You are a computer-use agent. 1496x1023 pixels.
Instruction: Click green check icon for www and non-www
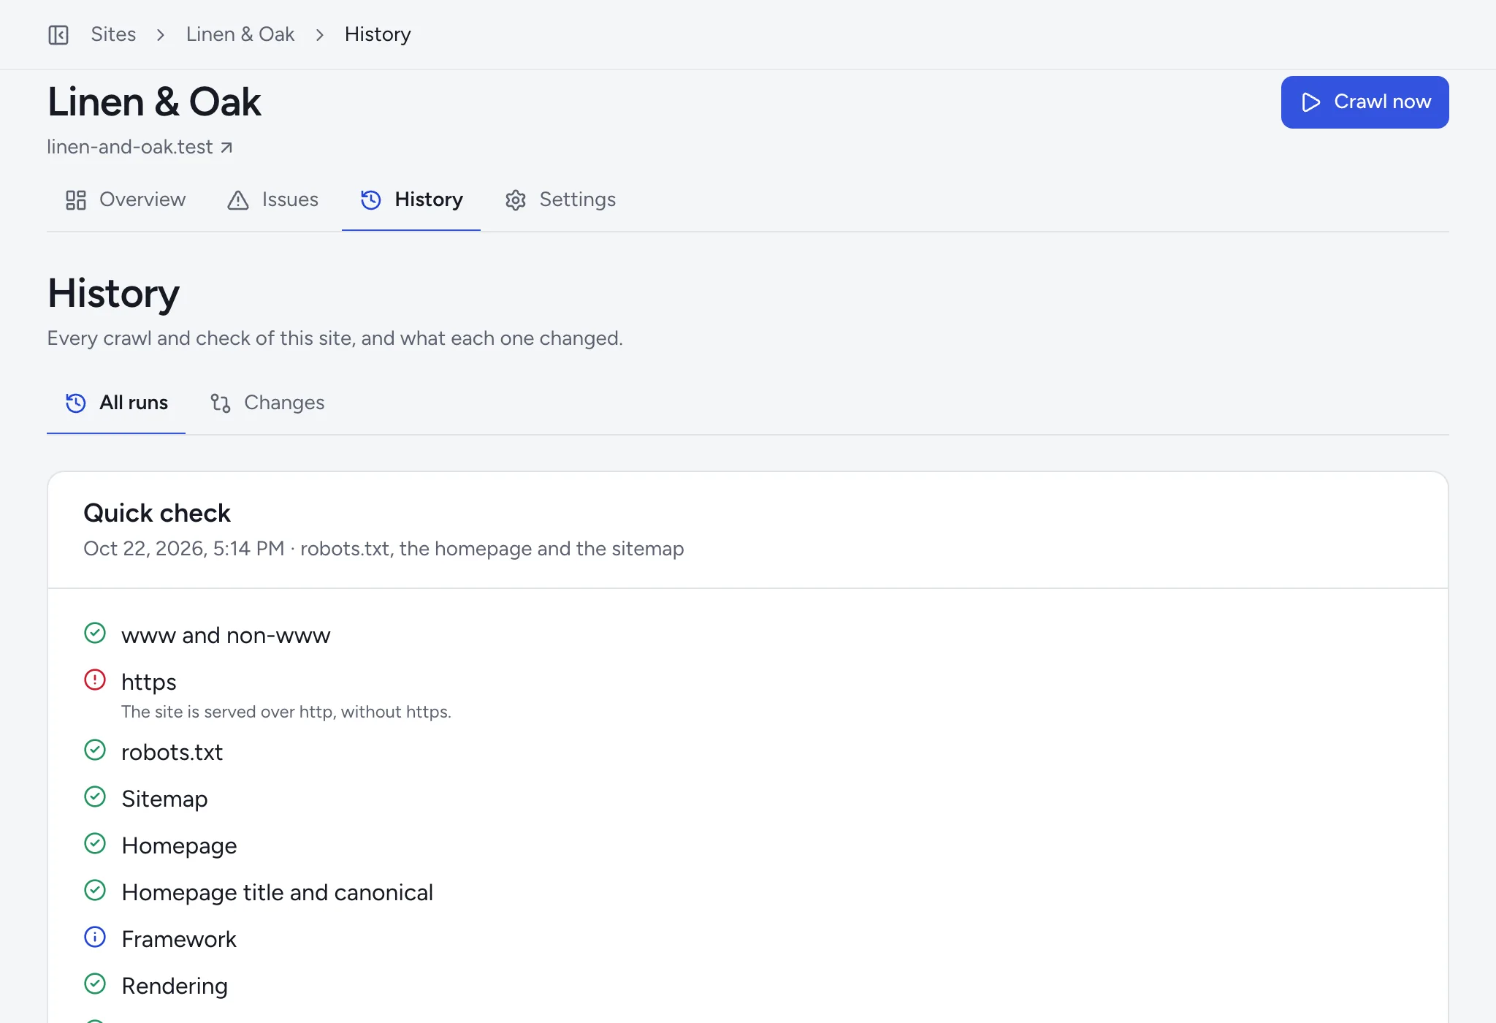tap(95, 633)
